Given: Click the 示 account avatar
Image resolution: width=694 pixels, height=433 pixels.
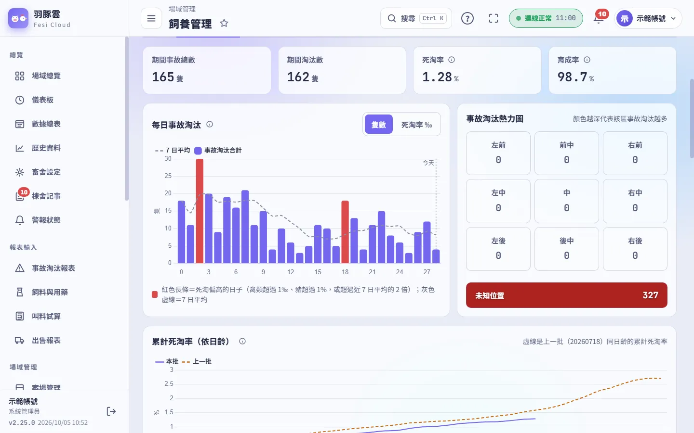Looking at the screenshot, I should [625, 18].
